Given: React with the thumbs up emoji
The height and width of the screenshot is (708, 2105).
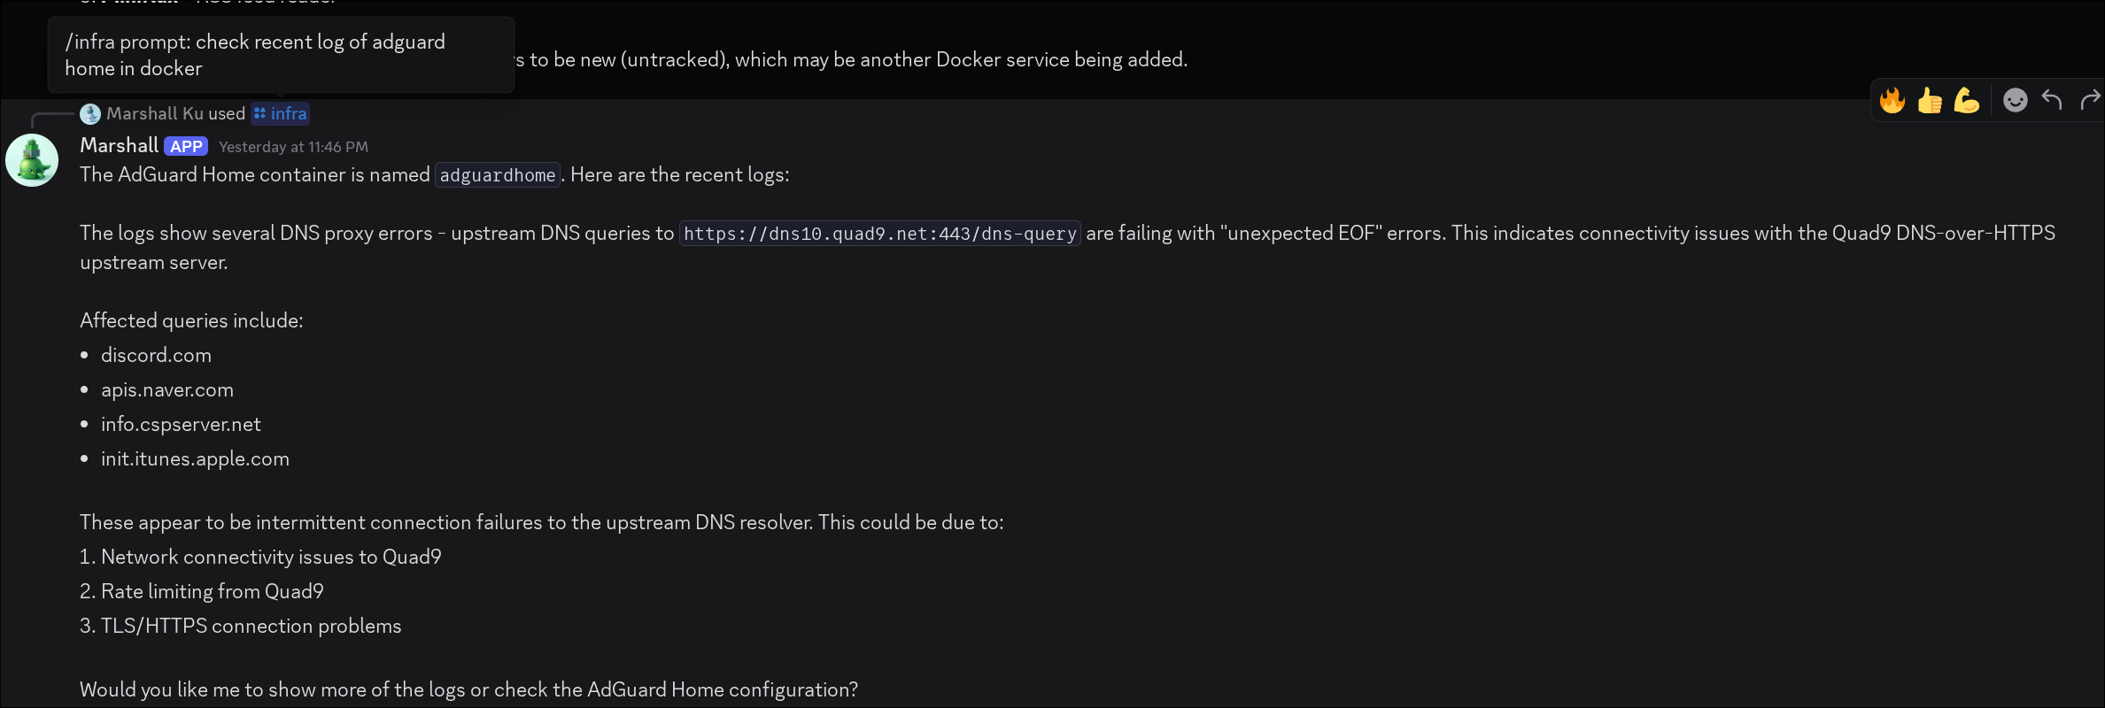Looking at the screenshot, I should tap(1929, 101).
